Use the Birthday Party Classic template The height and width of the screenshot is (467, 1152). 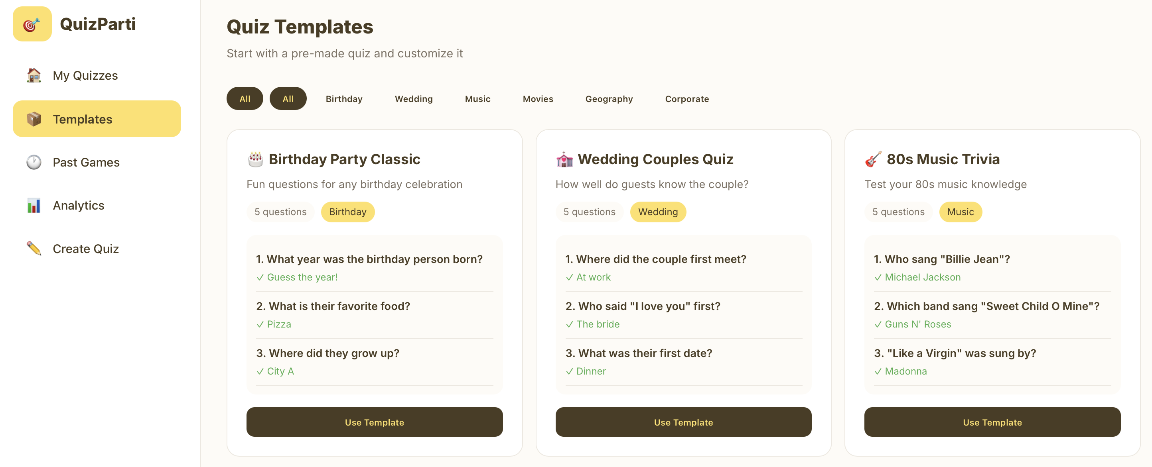(x=374, y=422)
